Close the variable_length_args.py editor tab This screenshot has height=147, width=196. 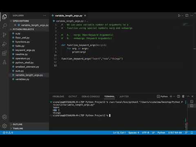(x=85, y=16)
